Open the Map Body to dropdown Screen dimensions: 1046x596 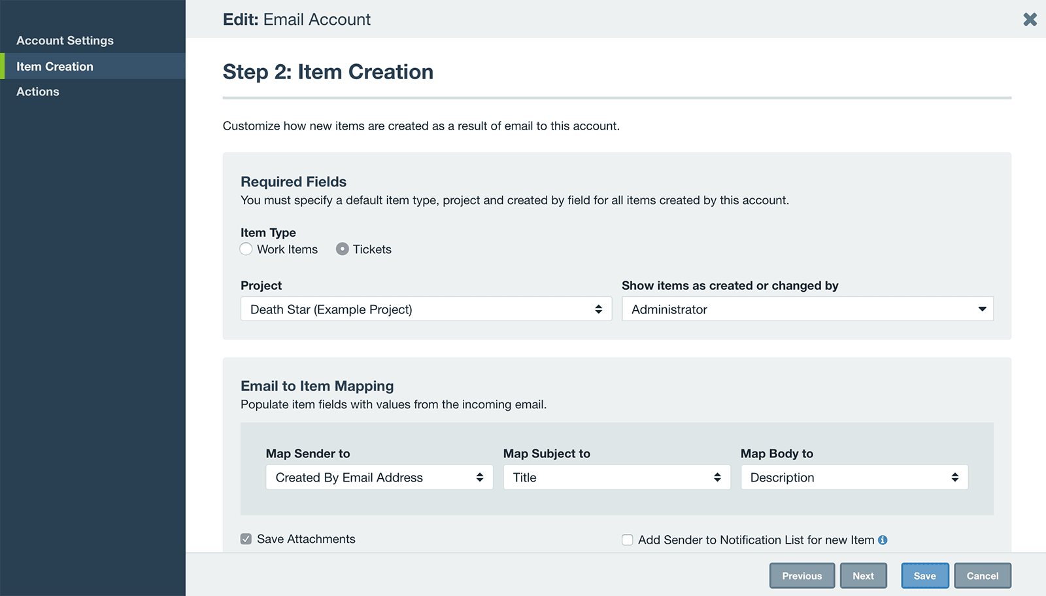(x=854, y=478)
